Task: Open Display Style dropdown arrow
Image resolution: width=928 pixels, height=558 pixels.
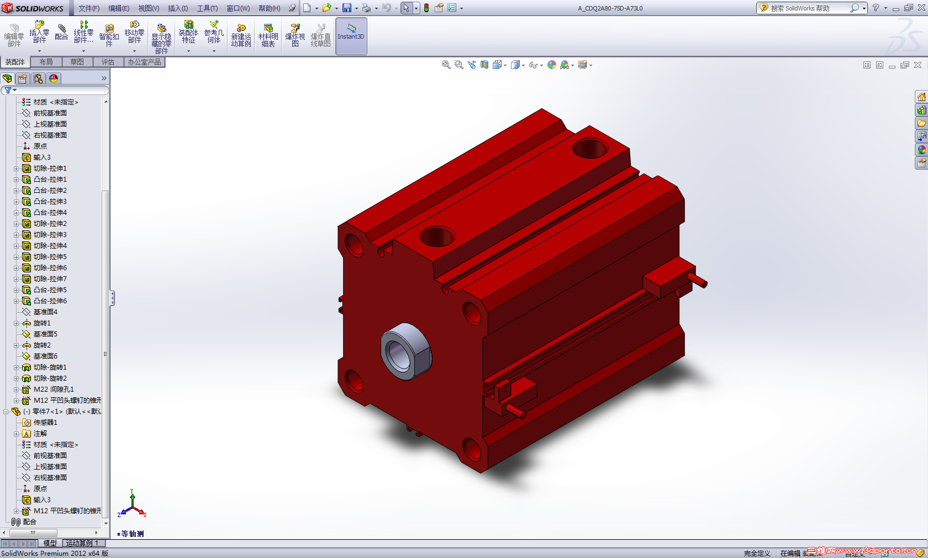Action: 523,65
